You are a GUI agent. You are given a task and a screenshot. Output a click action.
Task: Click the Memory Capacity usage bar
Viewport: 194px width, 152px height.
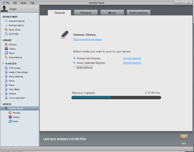[116, 97]
